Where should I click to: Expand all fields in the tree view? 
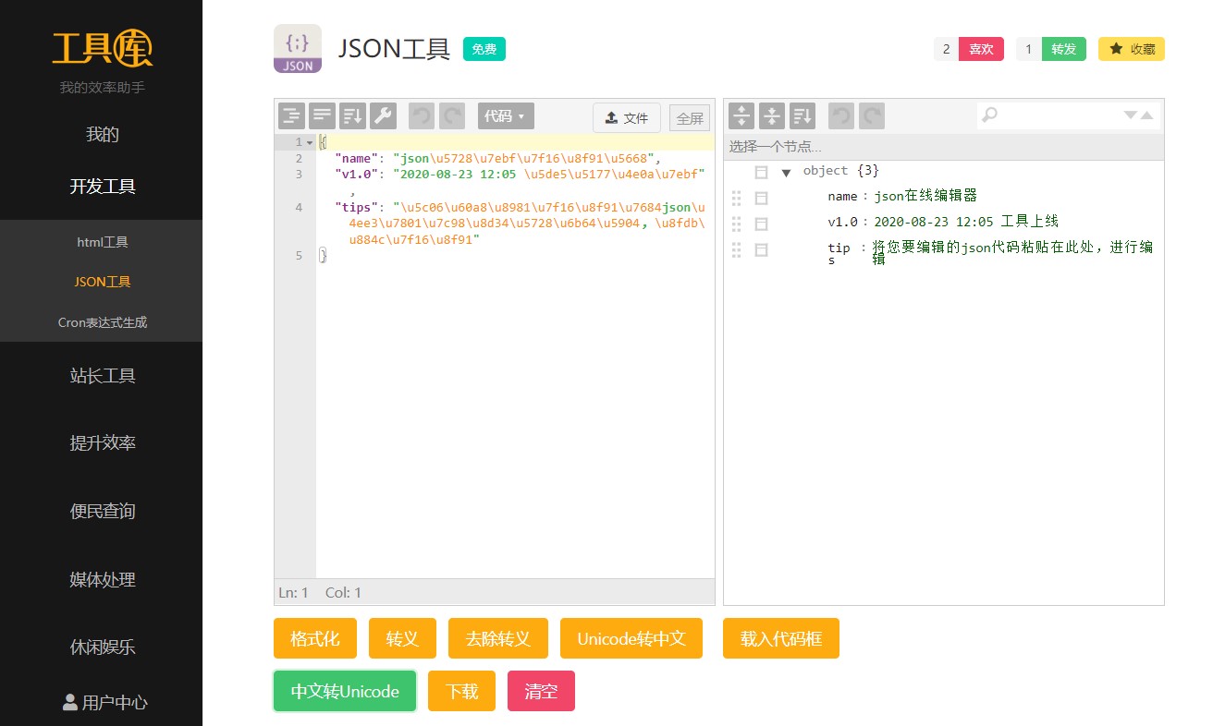click(741, 116)
